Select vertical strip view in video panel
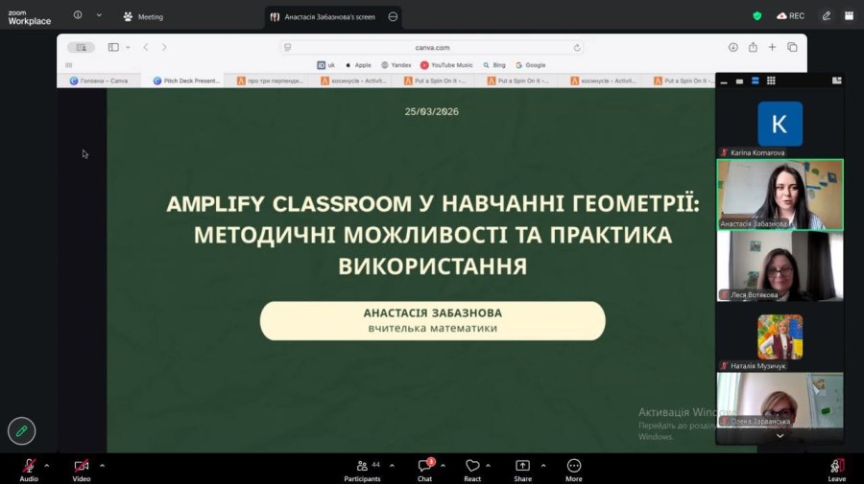The width and height of the screenshot is (864, 484). pyautogui.click(x=756, y=81)
